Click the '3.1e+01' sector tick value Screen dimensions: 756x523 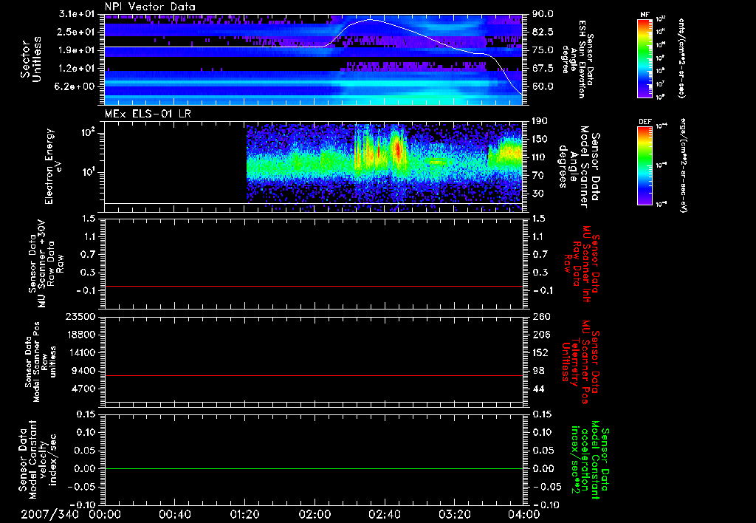77,14
